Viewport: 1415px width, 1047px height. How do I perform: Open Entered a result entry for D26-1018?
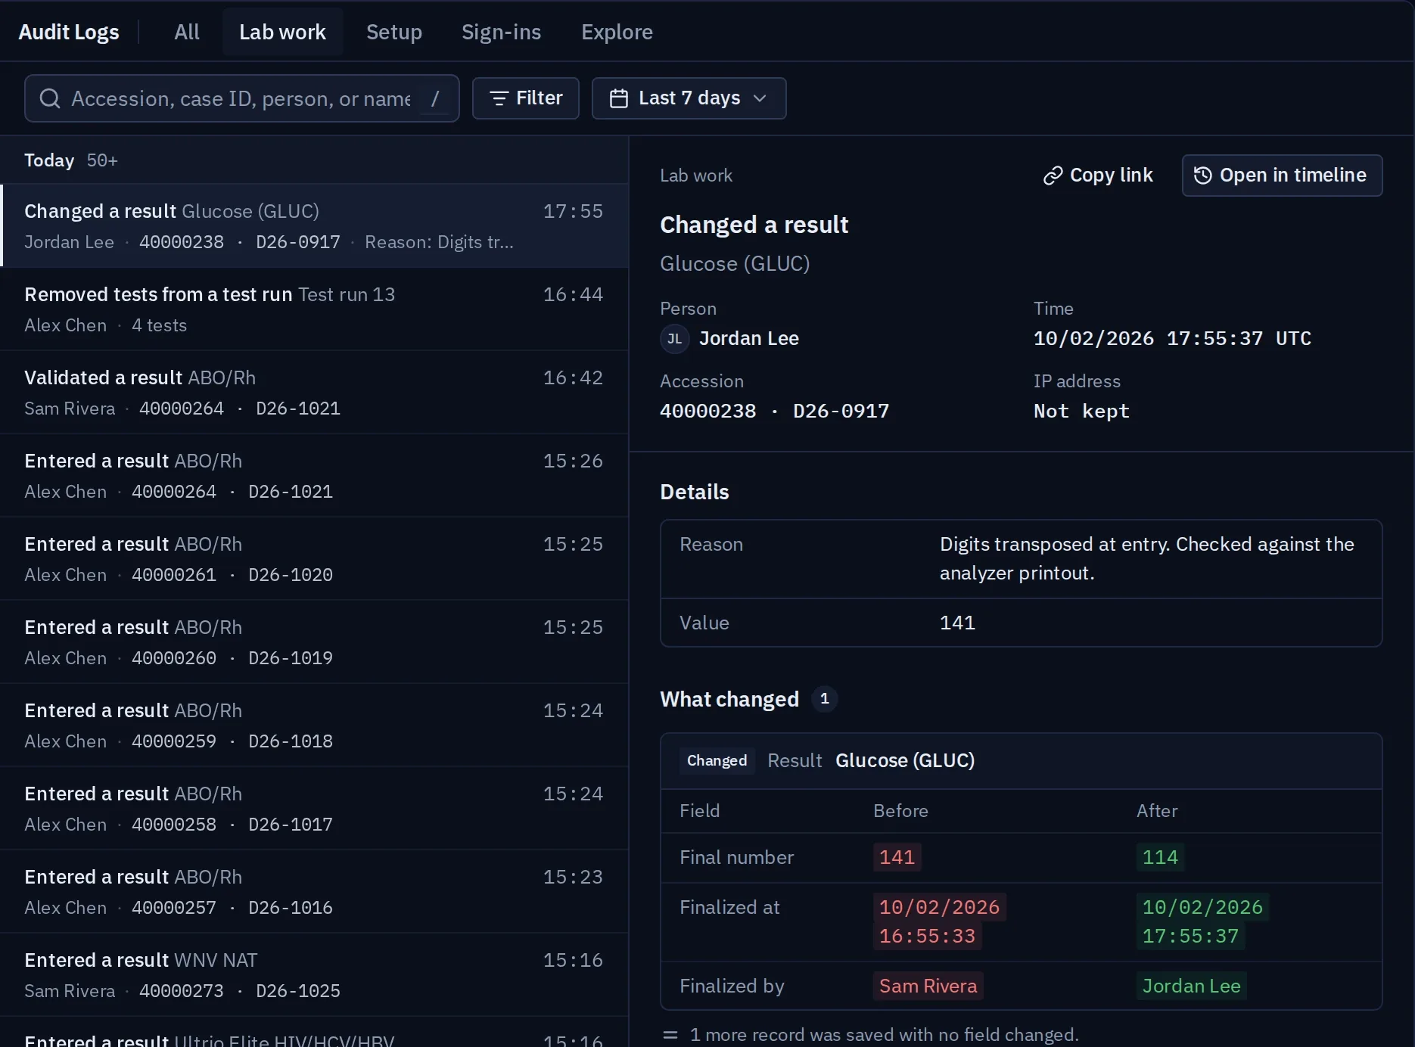pos(315,725)
